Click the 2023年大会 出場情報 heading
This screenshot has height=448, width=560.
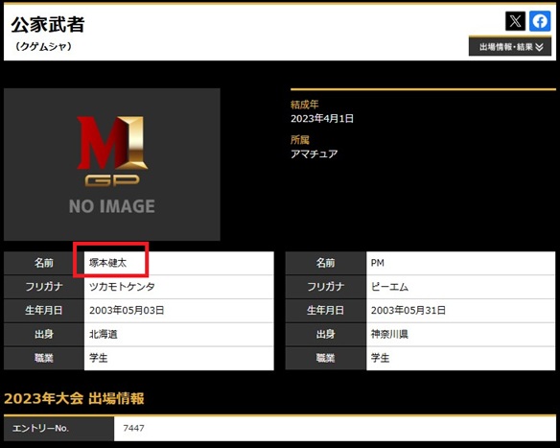[74, 398]
